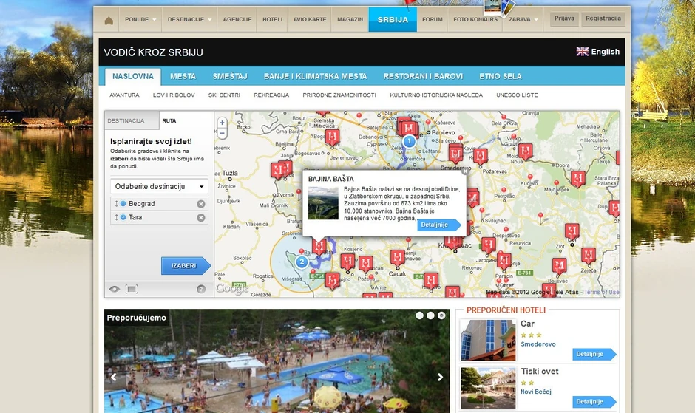Image resolution: width=695 pixels, height=413 pixels.
Task: Switch language to English
Action: click(597, 52)
